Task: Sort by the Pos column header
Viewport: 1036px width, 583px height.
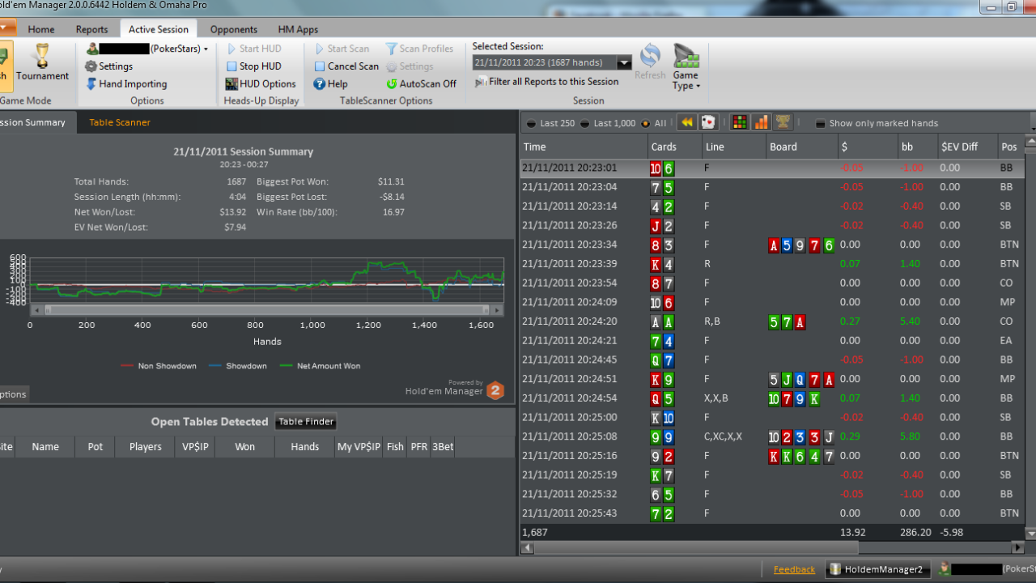Action: (x=1010, y=147)
